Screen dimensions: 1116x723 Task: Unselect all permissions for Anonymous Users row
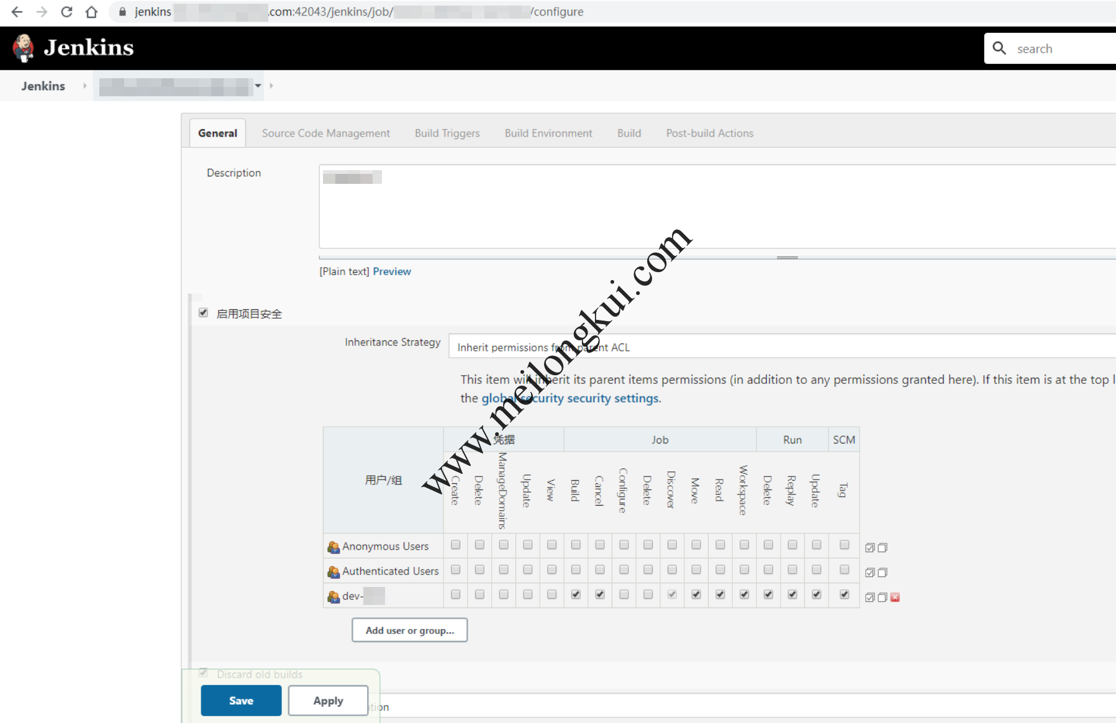coord(882,548)
